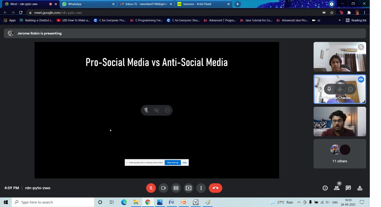Click Stop sharing button
This screenshot has width=381, height=207.
[173, 163]
